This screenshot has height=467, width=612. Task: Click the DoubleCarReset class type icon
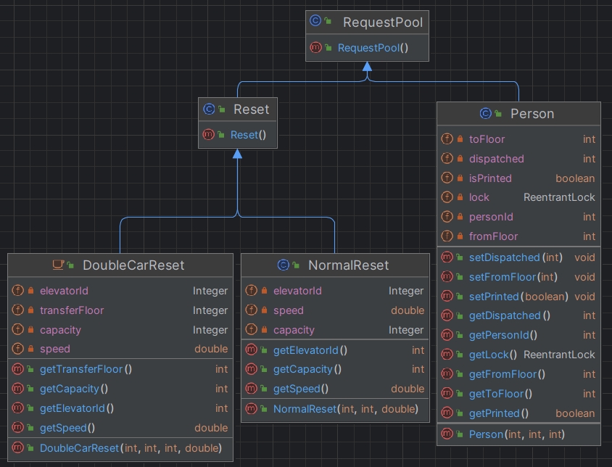click(x=58, y=265)
